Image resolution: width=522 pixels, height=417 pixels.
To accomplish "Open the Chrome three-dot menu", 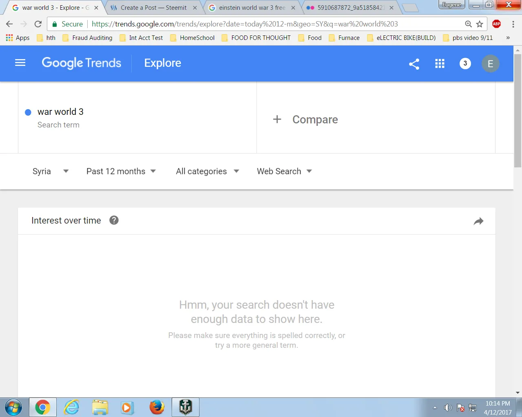I will click(x=513, y=24).
